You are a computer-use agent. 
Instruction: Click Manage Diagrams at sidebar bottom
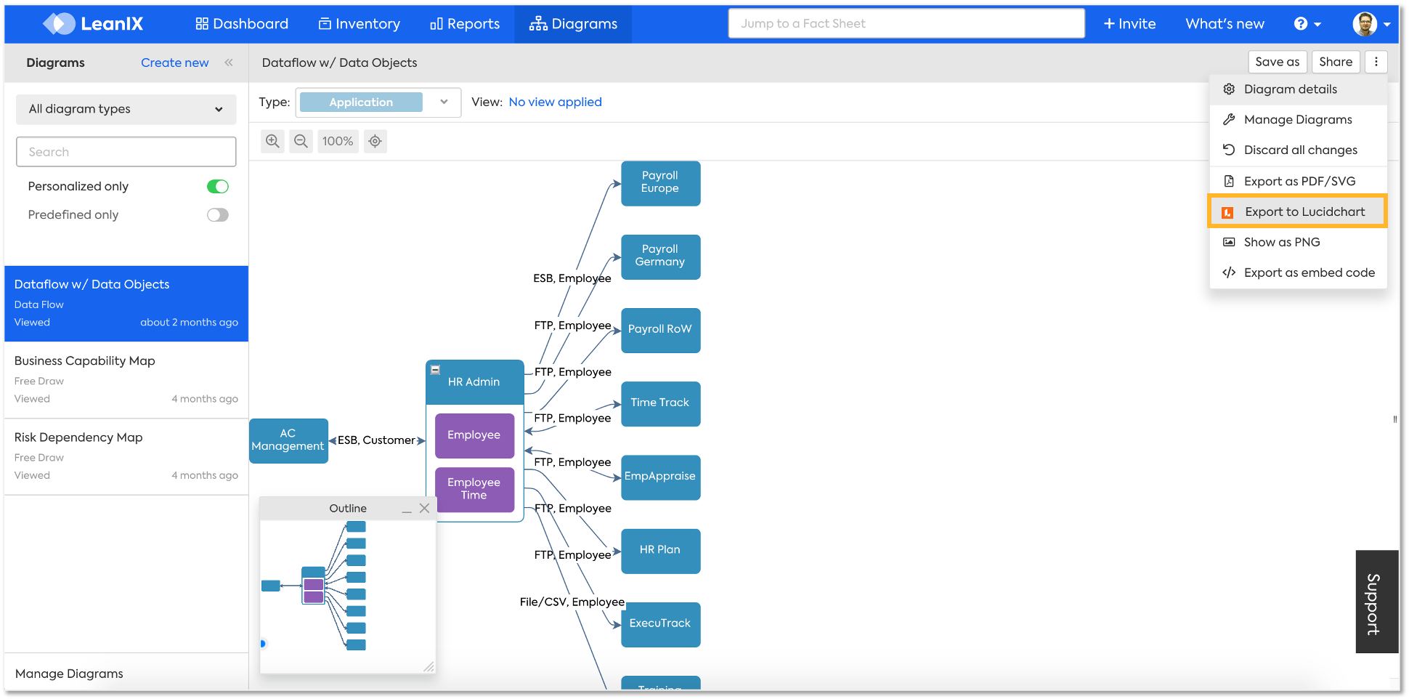[x=69, y=674]
